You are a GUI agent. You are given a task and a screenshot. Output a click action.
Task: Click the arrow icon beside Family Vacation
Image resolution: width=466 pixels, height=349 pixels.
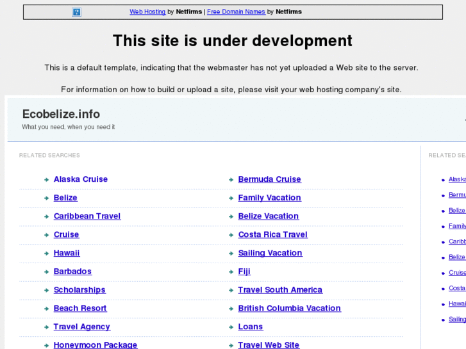(x=231, y=198)
